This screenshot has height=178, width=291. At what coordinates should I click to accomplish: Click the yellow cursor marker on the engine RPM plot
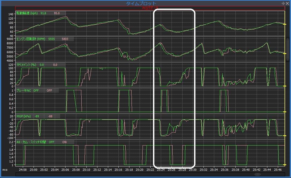click(x=285, y=53)
